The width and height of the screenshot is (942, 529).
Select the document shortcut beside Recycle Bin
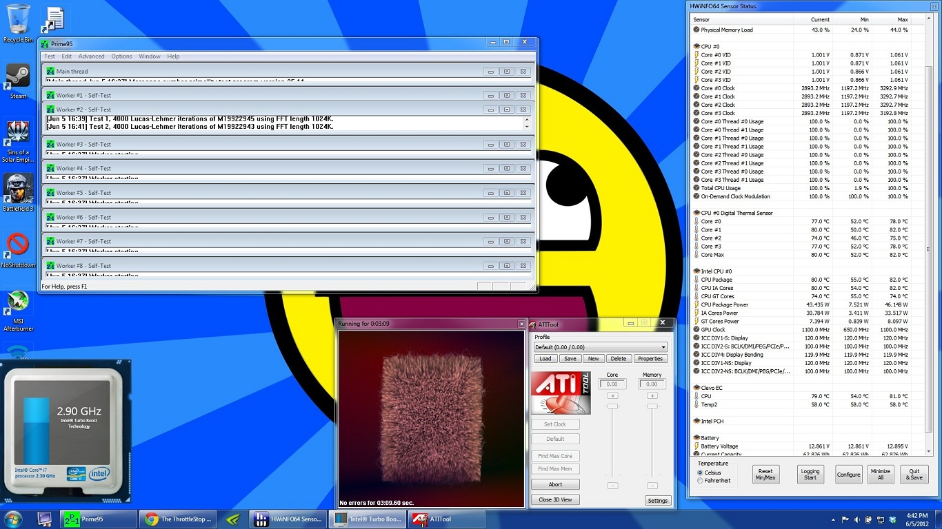[x=54, y=20]
